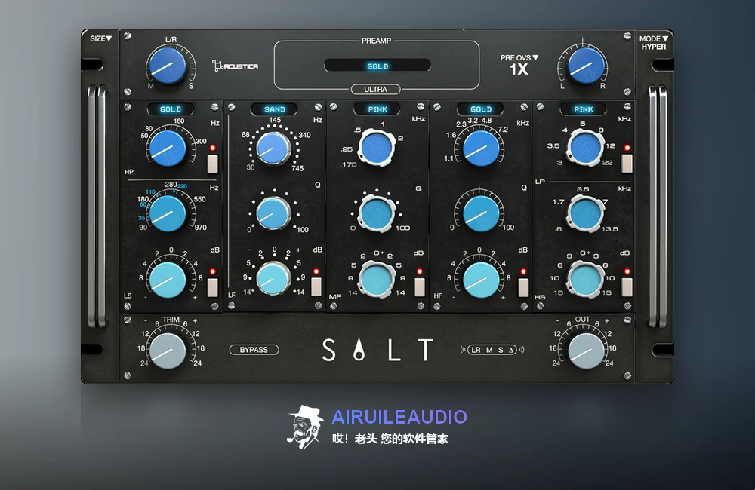Click the HF band Q knob

[x=481, y=214]
